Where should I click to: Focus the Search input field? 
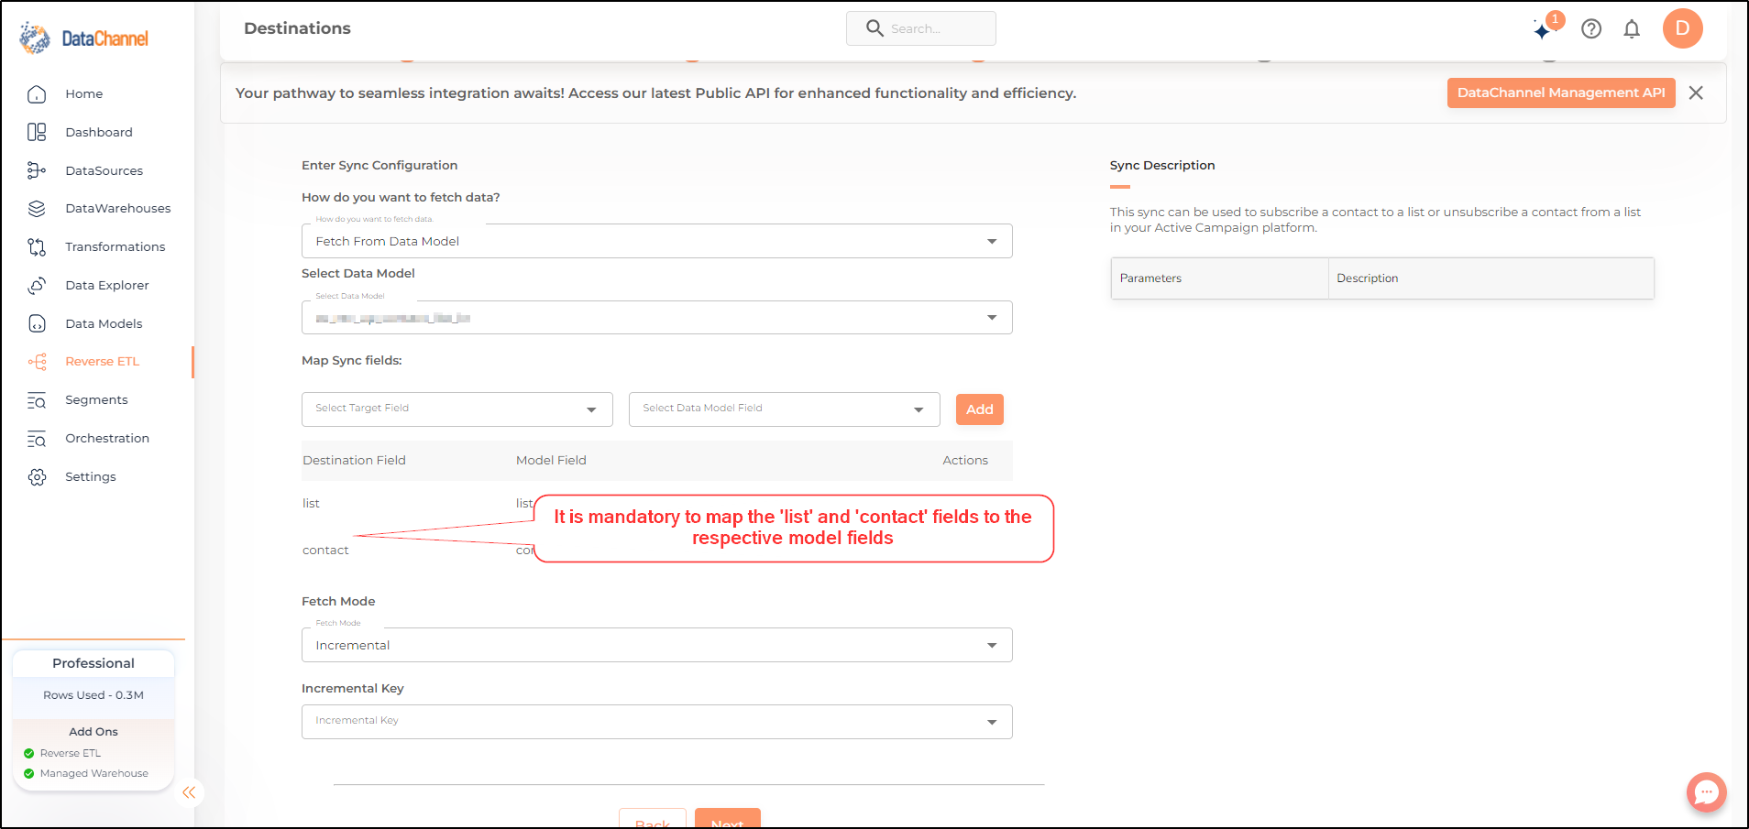(x=920, y=28)
